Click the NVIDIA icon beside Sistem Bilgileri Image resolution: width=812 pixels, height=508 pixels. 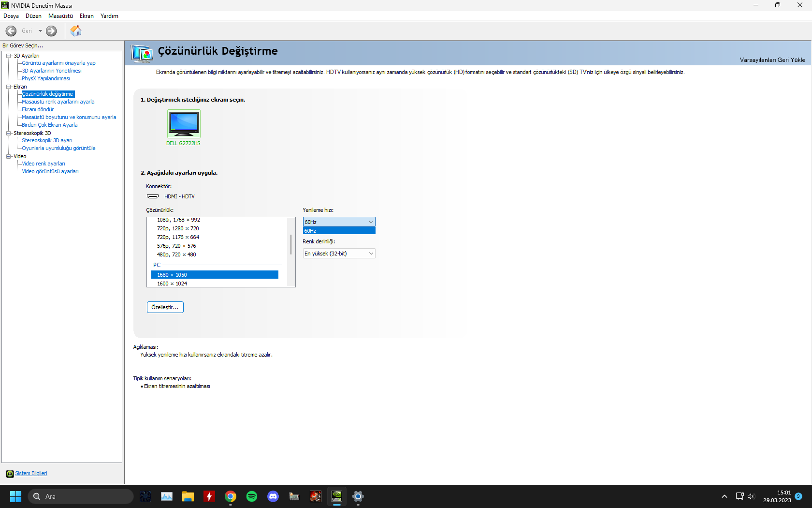(x=10, y=474)
